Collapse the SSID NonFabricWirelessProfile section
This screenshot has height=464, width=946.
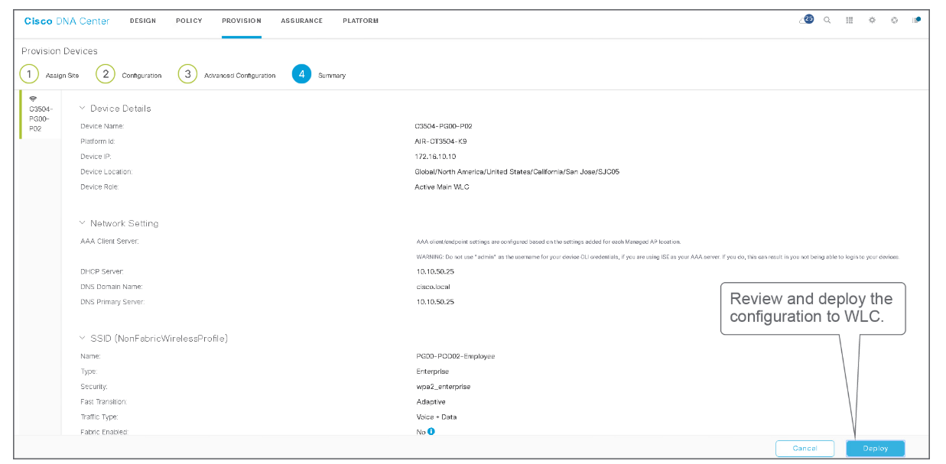click(x=83, y=338)
